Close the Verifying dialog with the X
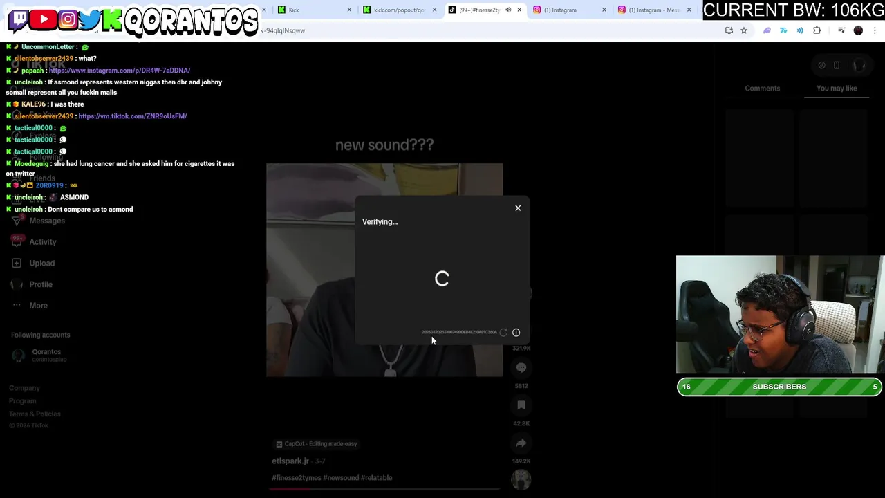 (x=518, y=208)
